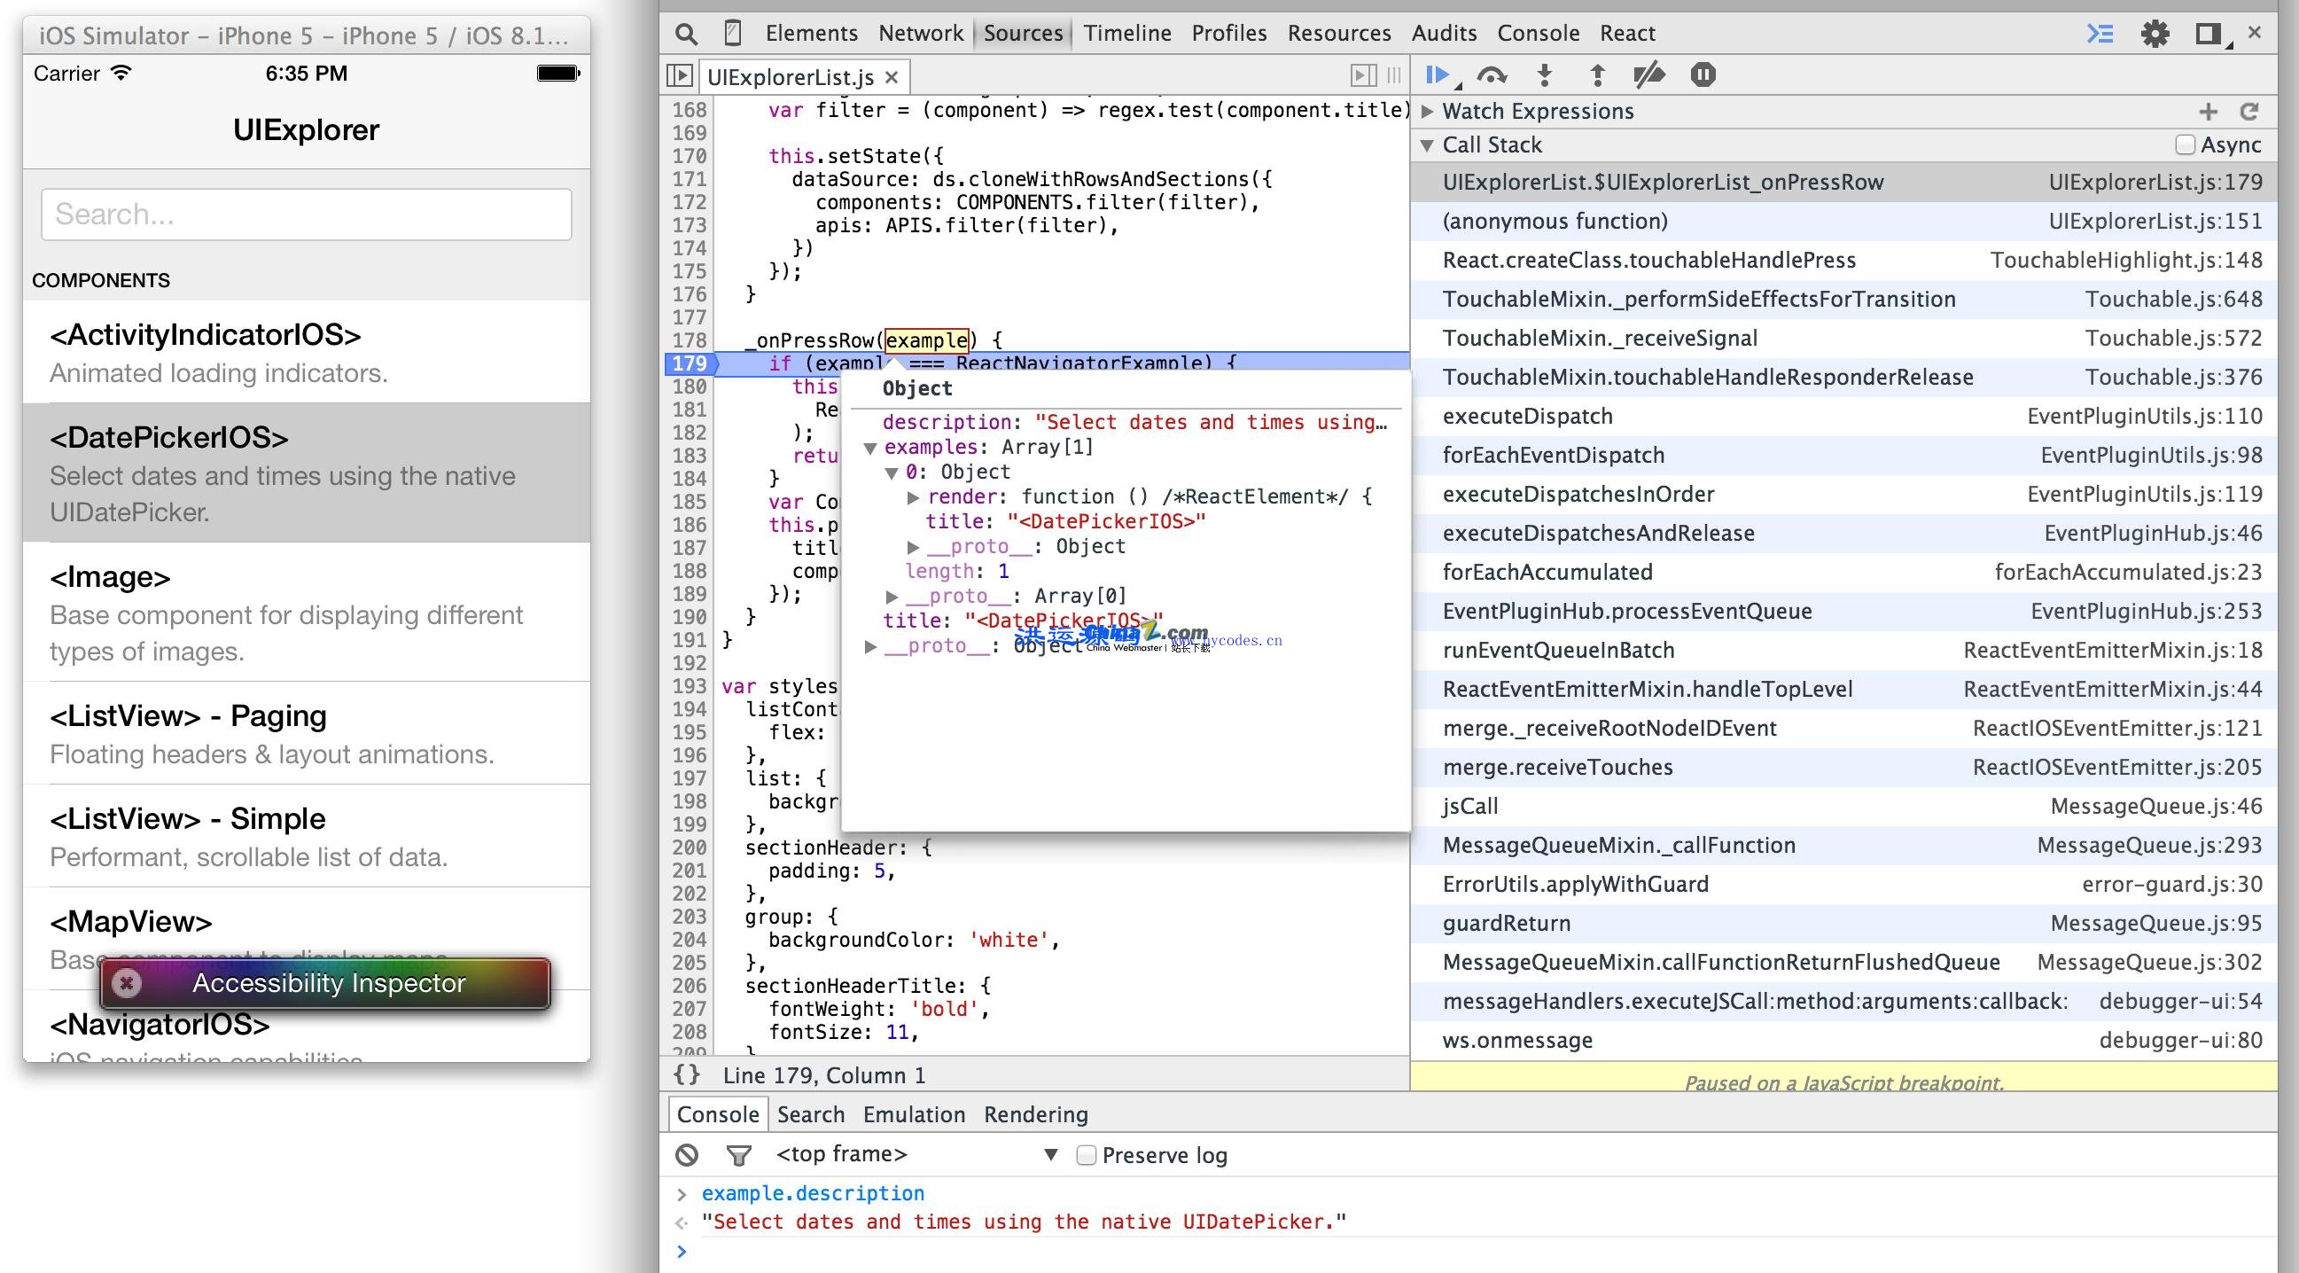
Task: Toggle the breakpoint on line 179
Action: point(690,364)
